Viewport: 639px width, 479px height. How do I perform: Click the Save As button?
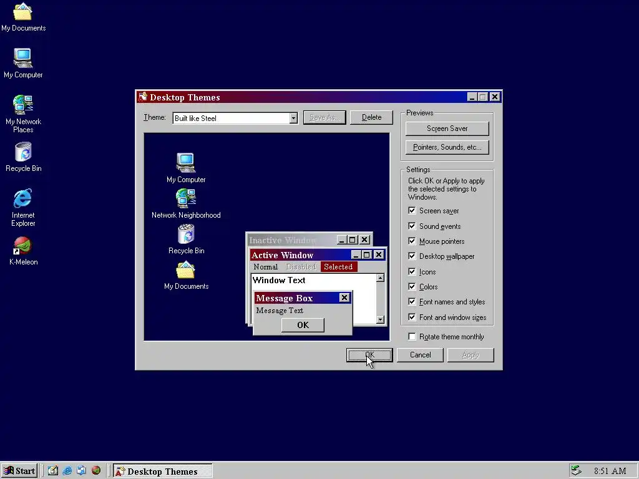324,117
